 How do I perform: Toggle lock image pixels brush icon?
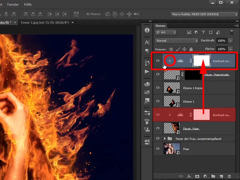coord(178,49)
